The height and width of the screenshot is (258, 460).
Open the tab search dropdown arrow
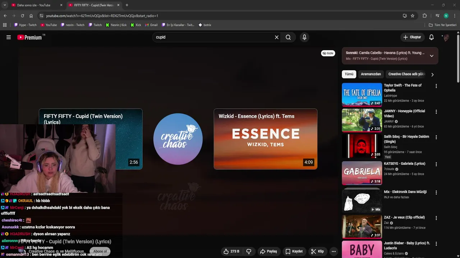click(5, 5)
